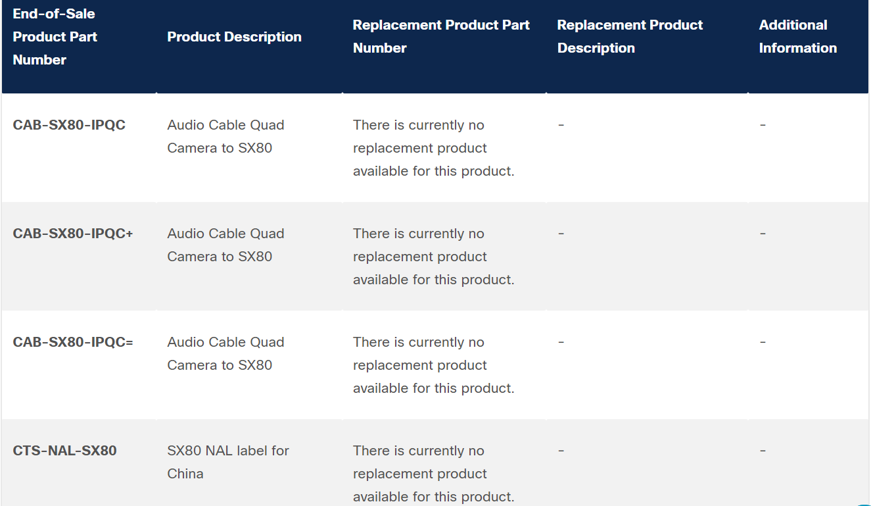
Task: Click the Replacement Description dash in the CTS-NAL-SX80 row
Action: 561,451
